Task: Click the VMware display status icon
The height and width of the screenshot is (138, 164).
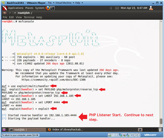Action: click(x=131, y=135)
